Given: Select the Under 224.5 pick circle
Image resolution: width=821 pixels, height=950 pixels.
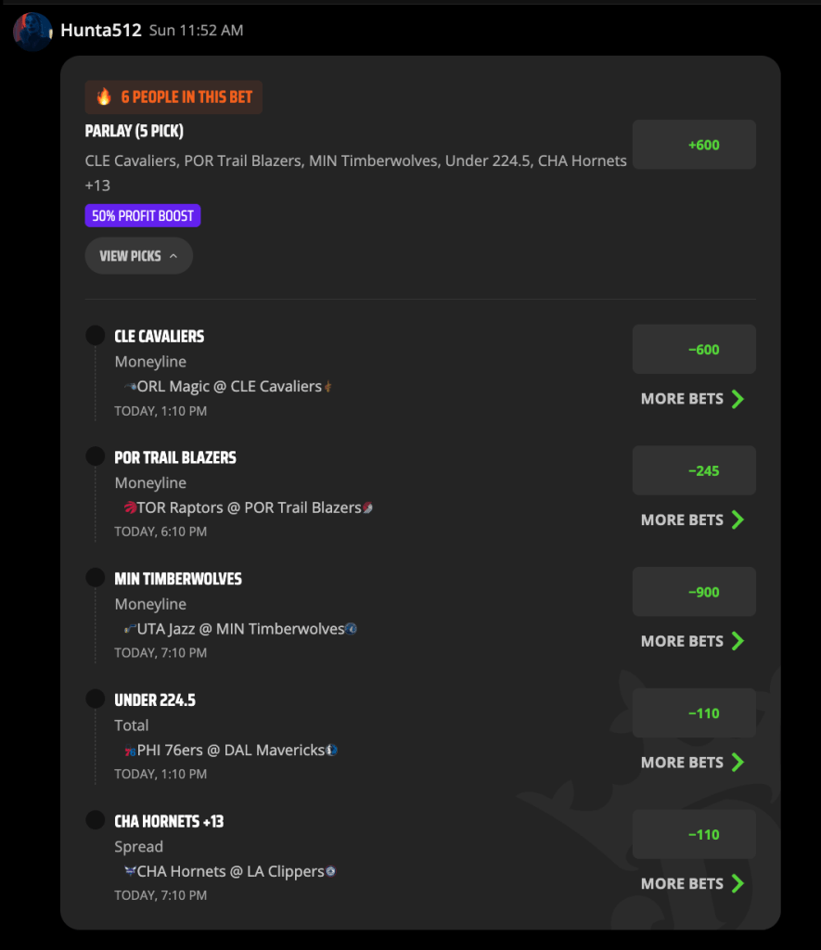Looking at the screenshot, I should click(96, 699).
